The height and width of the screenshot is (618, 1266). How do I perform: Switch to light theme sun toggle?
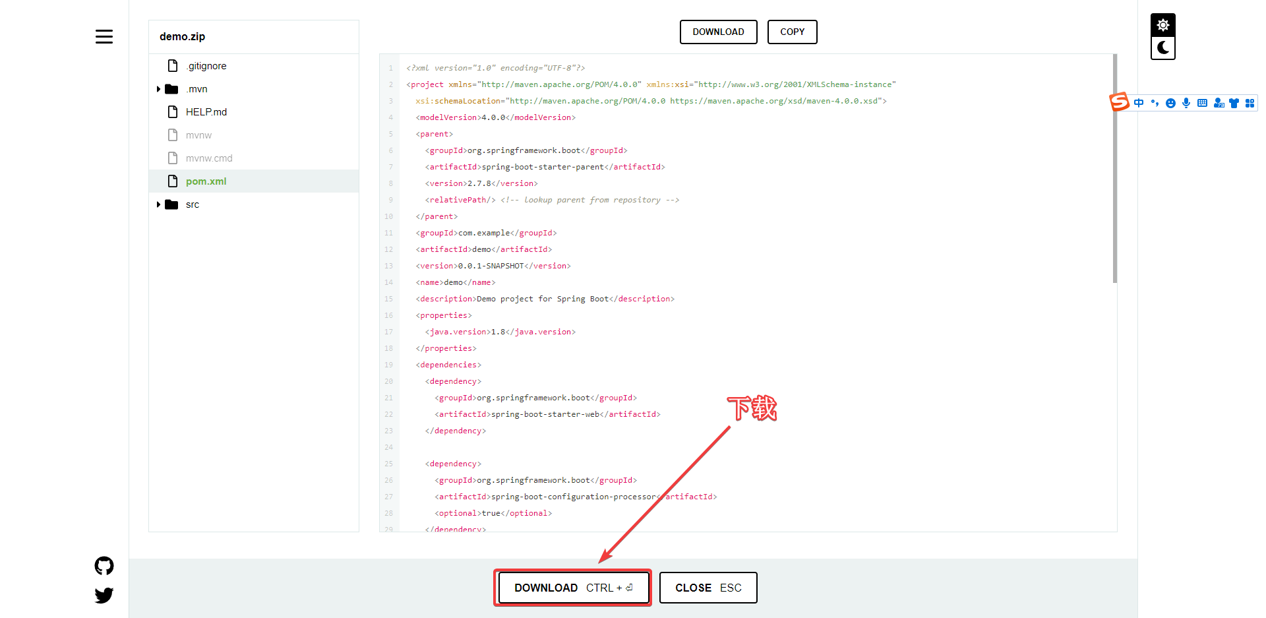click(1163, 25)
